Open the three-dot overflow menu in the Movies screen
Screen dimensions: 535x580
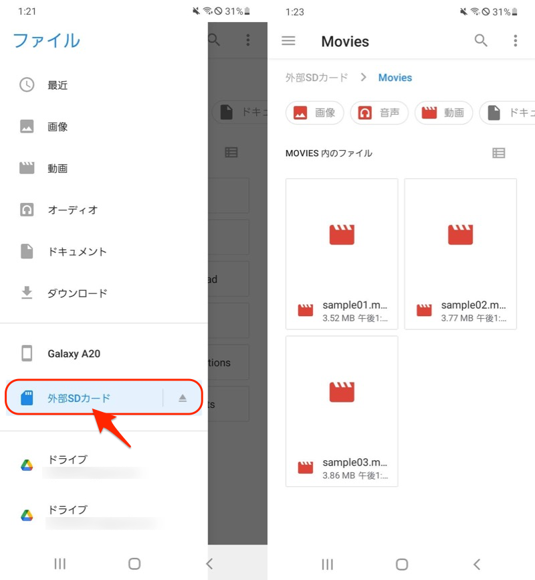tap(515, 41)
